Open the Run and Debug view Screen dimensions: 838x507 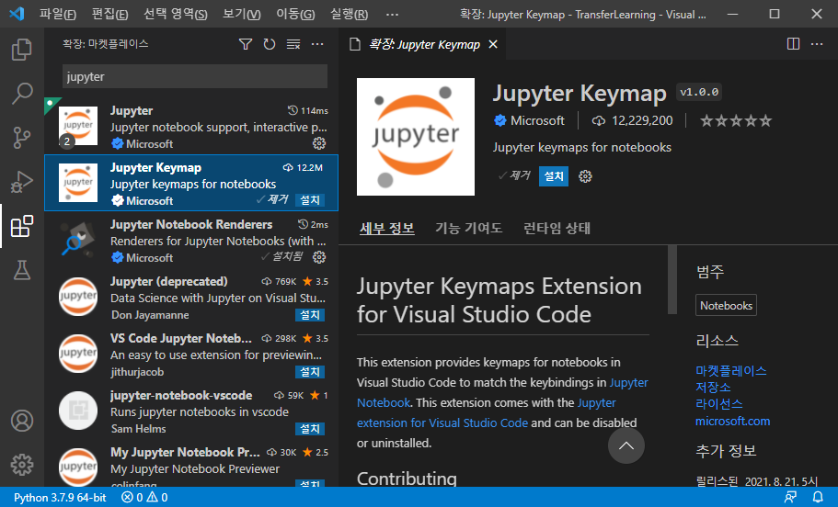click(22, 182)
